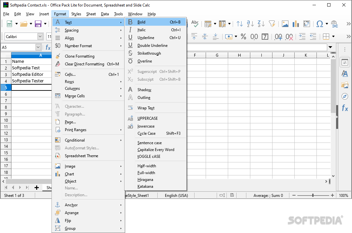Open the Calibri font name dropdown
Image resolution: width=352 pixels, height=233 pixels.
click(40, 36)
